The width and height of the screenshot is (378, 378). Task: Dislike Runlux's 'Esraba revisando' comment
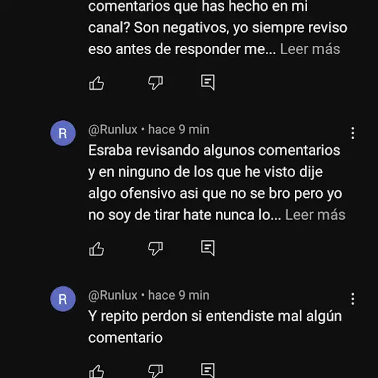pyautogui.click(x=155, y=248)
